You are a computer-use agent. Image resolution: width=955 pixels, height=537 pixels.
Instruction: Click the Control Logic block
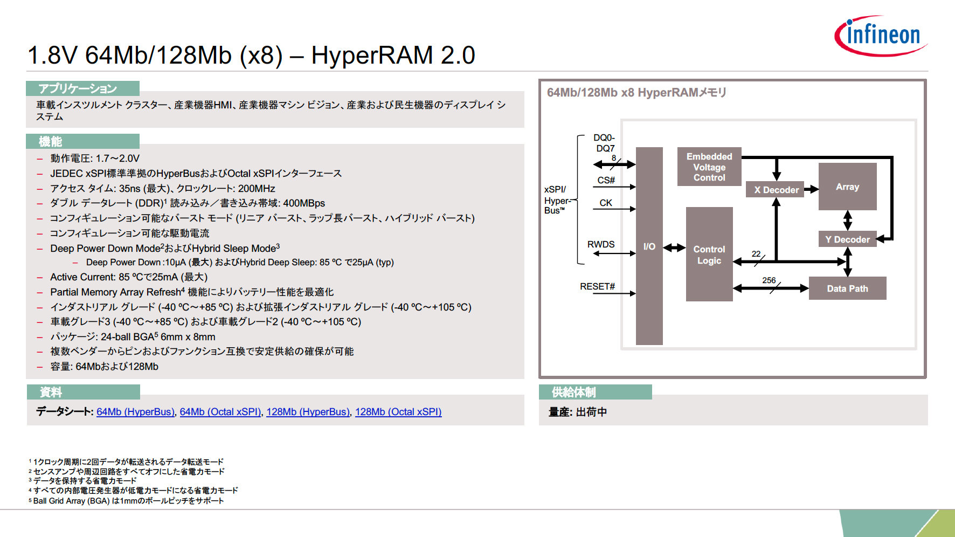pos(709,254)
